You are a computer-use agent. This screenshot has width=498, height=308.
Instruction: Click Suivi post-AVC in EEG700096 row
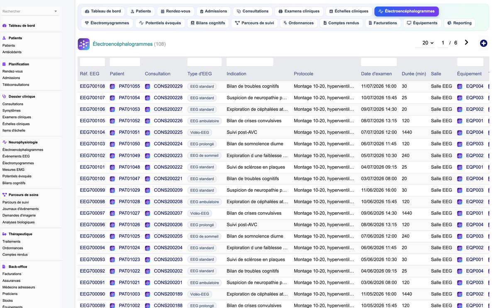[x=242, y=225]
